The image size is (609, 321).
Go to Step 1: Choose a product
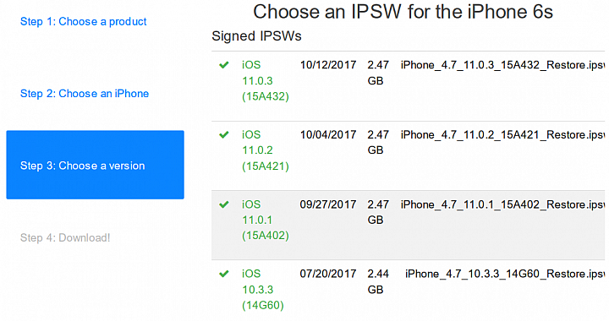coord(83,22)
